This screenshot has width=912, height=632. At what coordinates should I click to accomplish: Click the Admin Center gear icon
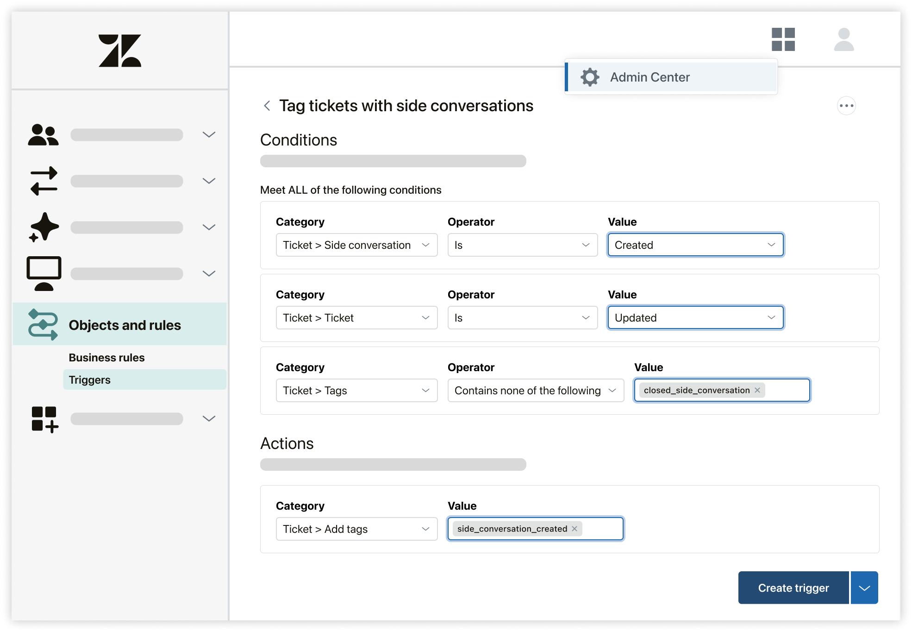pyautogui.click(x=589, y=77)
